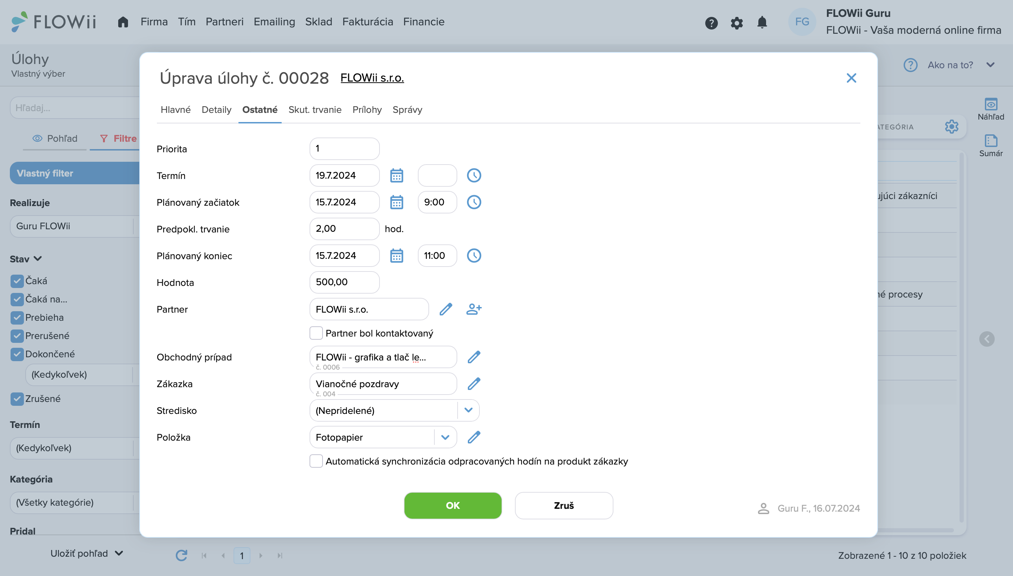
Task: Open the FLOWii s.r.o. title link
Action: 372,78
